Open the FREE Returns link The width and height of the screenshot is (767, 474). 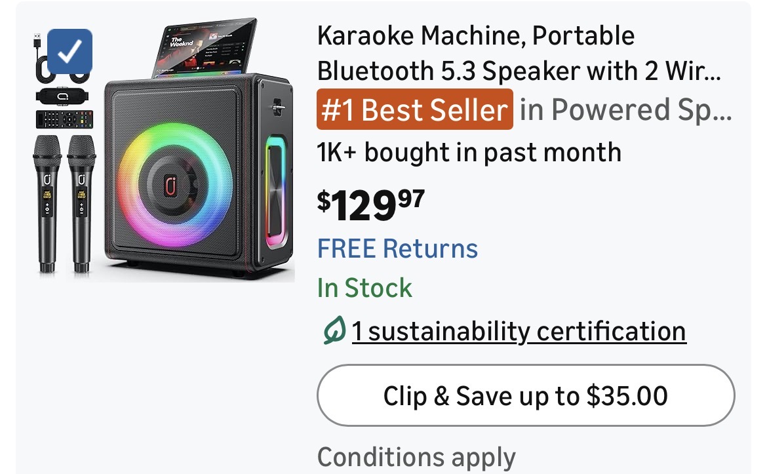[397, 249]
